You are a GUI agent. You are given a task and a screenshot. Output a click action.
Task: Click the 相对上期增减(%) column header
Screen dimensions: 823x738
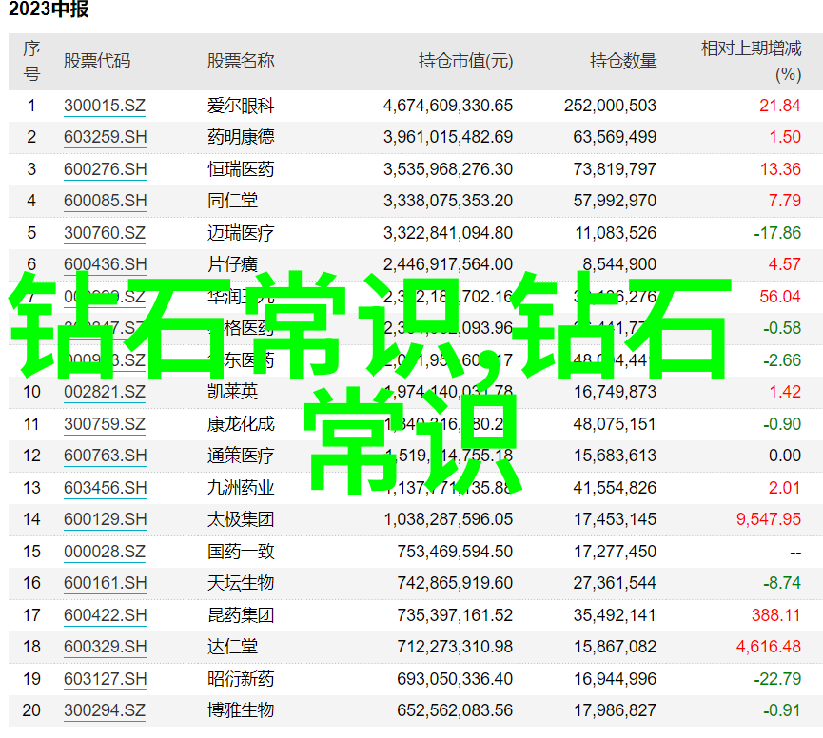752,62
